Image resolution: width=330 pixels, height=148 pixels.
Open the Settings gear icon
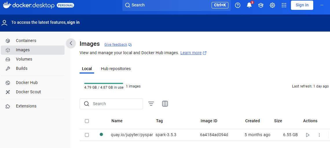click(272, 5)
